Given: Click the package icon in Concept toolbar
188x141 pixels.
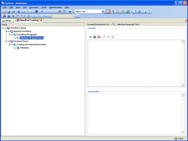Looking at the screenshot, I should pos(99,37).
